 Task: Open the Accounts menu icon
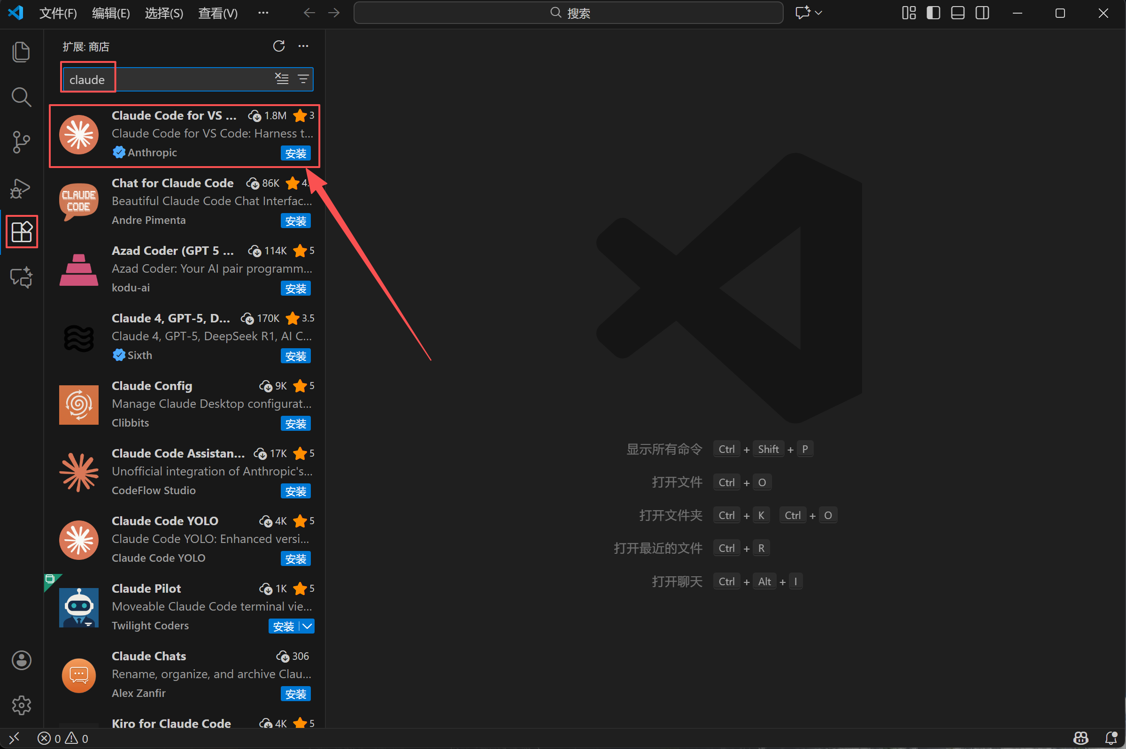click(22, 660)
